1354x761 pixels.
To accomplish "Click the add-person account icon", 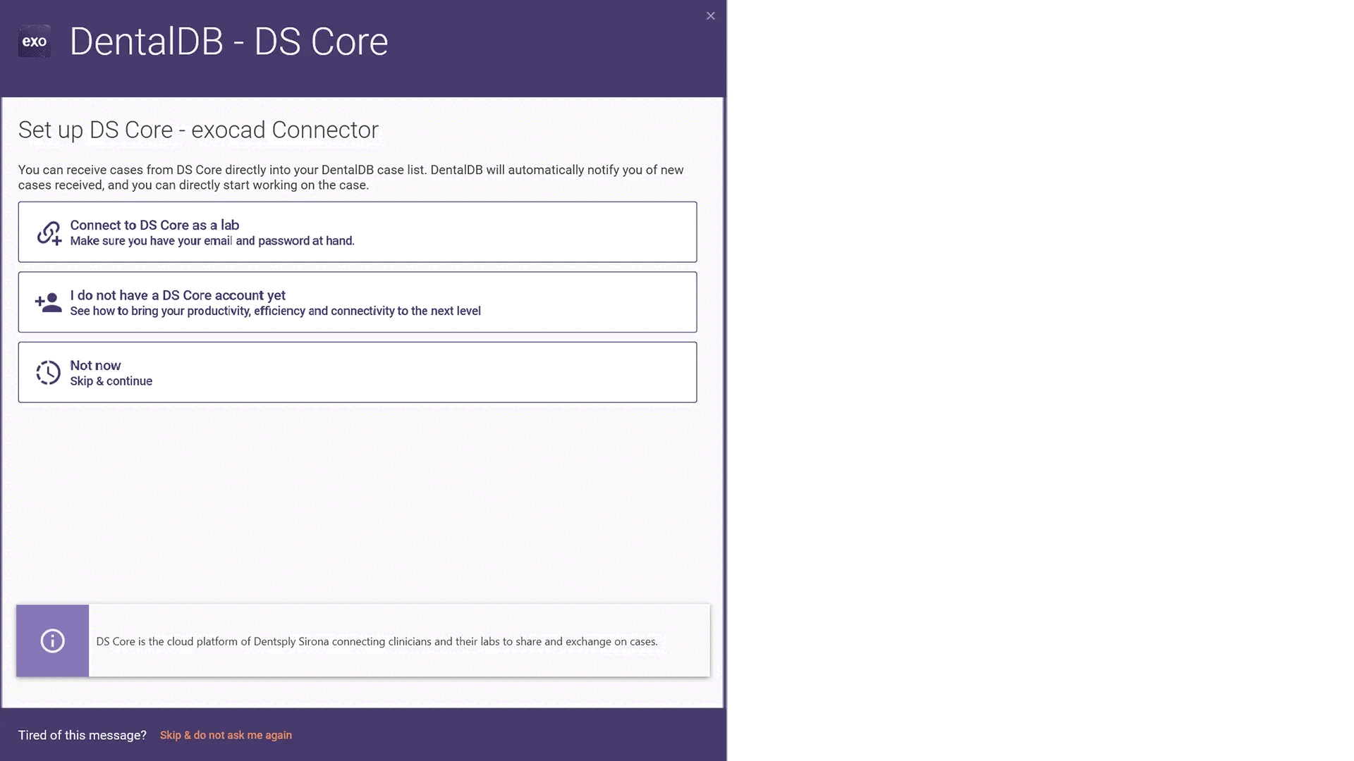I will click(48, 302).
